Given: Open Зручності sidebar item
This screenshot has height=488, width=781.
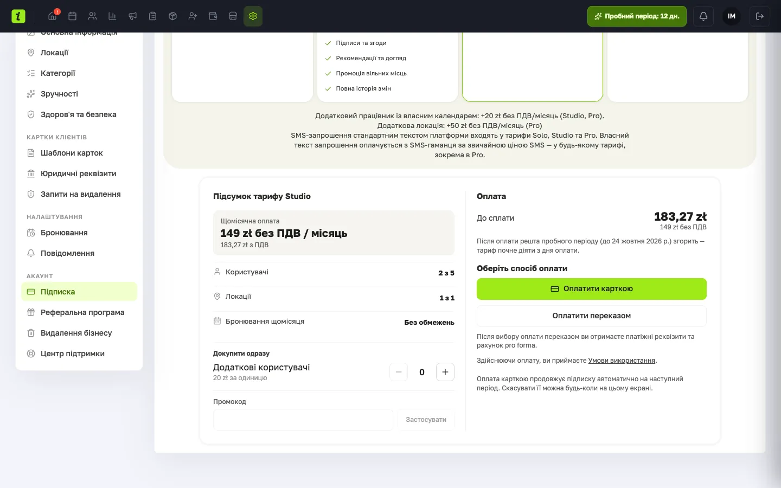Looking at the screenshot, I should [x=79, y=94].
